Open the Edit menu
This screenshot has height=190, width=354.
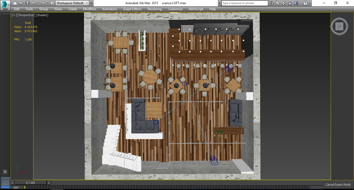(x=17, y=9)
